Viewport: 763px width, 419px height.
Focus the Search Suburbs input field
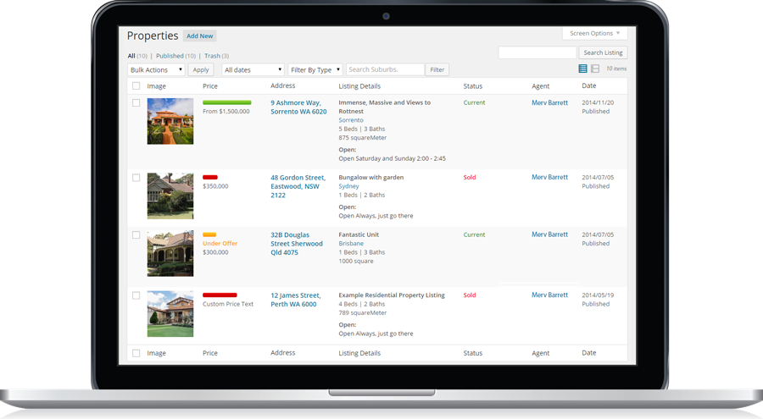tap(385, 69)
